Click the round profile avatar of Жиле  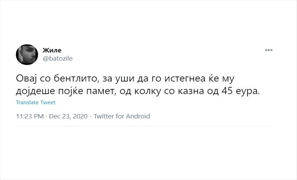[27, 54]
